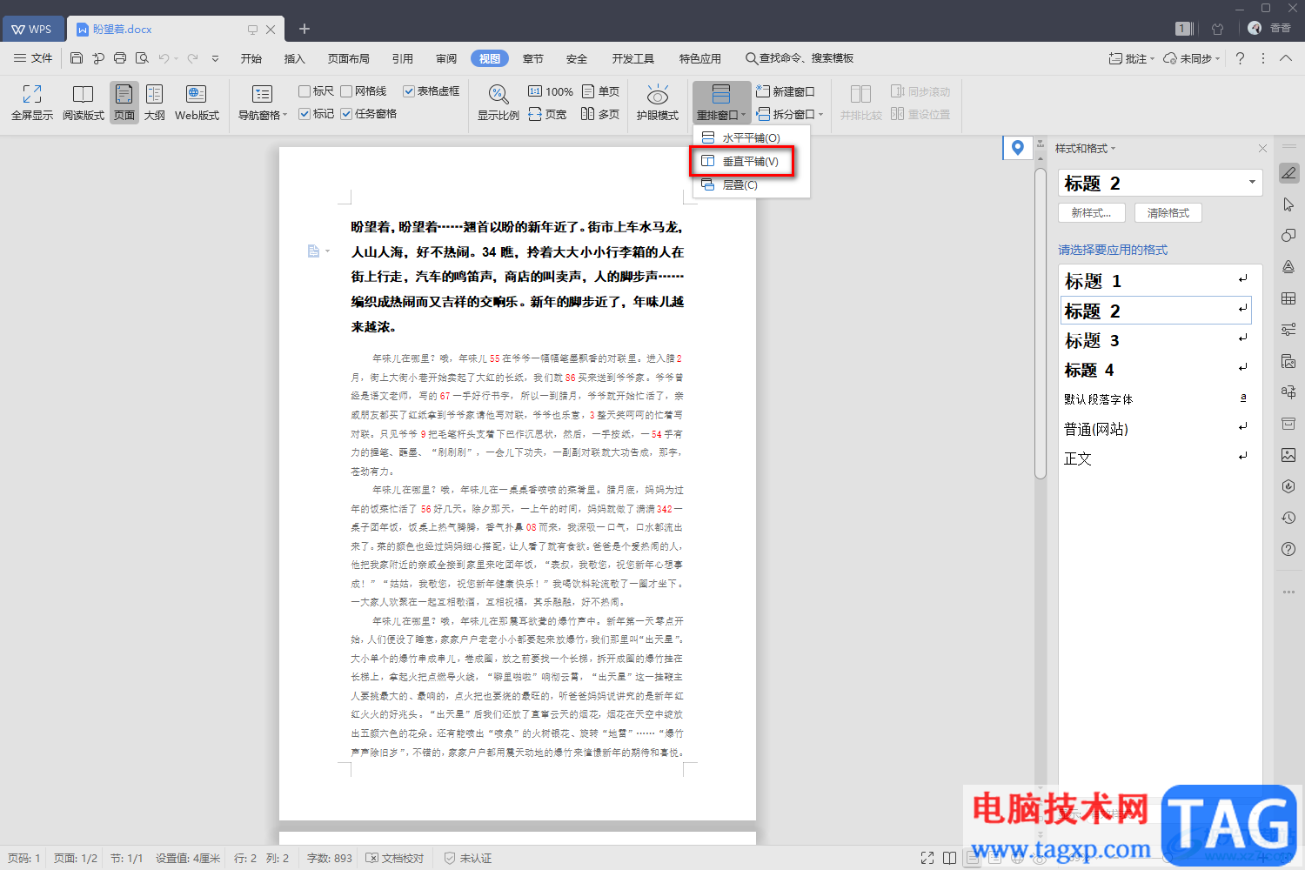Collapse the ribbon with the up chevron
The image size is (1305, 870).
point(1286,58)
